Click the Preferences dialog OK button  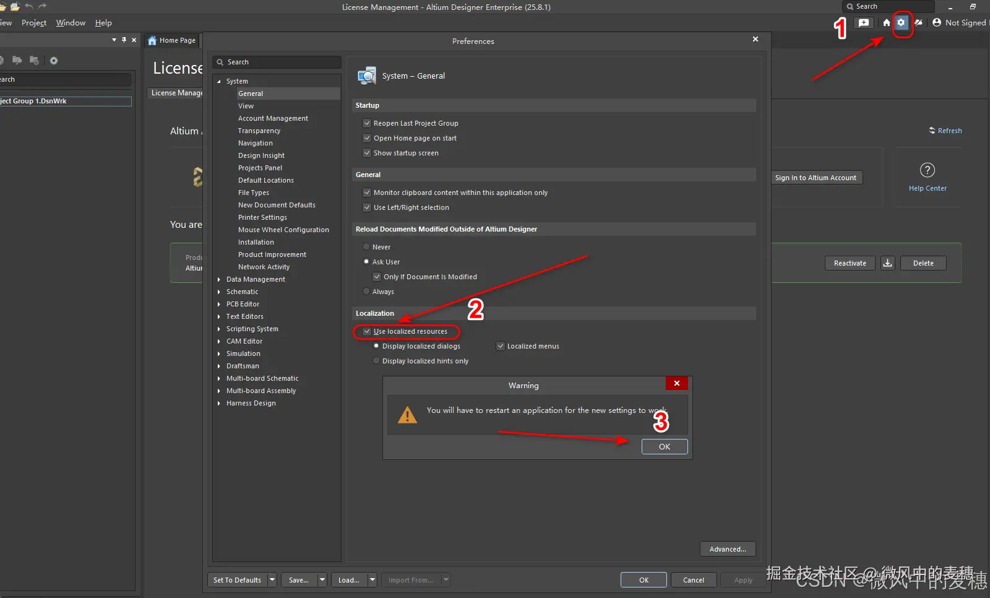point(643,580)
